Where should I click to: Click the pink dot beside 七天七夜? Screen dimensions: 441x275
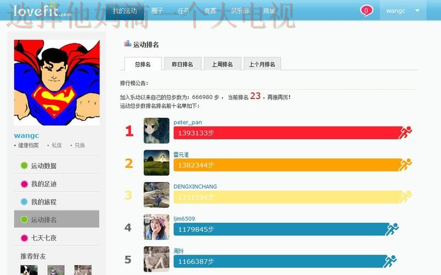coord(24,238)
